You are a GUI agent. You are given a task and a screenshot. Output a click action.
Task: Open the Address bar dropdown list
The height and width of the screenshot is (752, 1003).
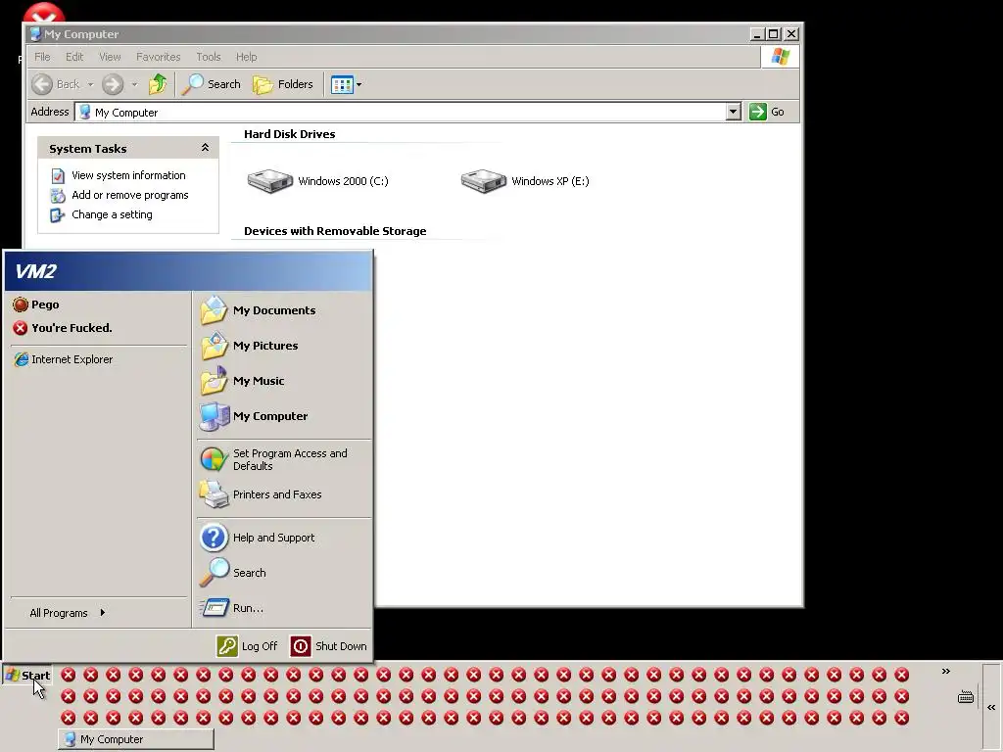733,112
